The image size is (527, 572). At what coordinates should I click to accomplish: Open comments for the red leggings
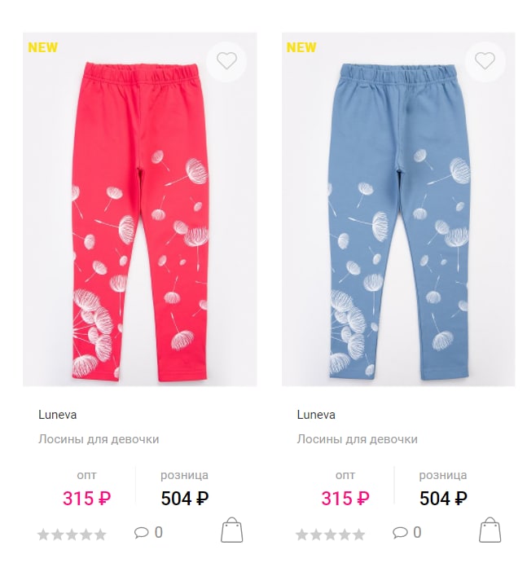tap(148, 533)
